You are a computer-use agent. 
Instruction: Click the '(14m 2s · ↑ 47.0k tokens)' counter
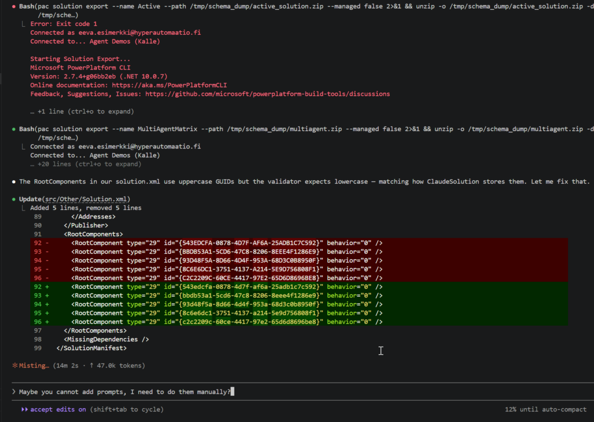click(x=99, y=366)
